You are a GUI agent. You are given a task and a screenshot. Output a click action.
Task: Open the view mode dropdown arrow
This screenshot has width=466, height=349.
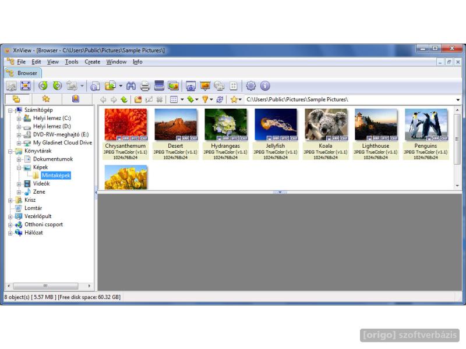182,99
